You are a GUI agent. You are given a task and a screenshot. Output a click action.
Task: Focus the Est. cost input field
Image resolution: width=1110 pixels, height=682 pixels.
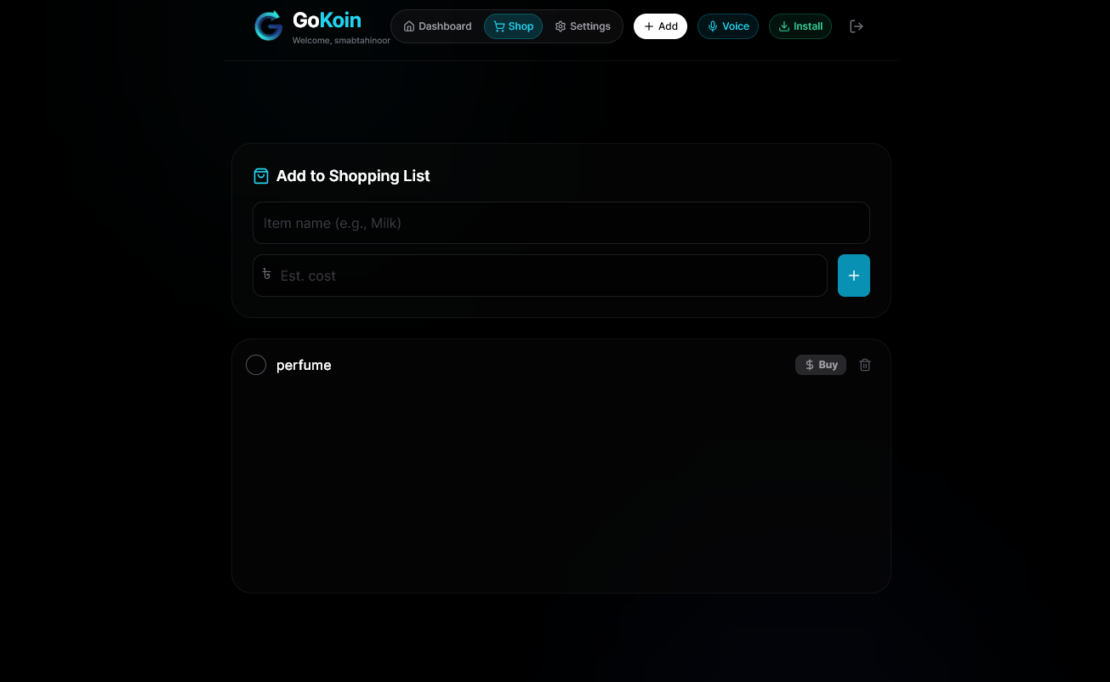click(540, 276)
